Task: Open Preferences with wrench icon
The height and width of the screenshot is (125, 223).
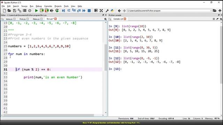Action: click(x=107, y=11)
